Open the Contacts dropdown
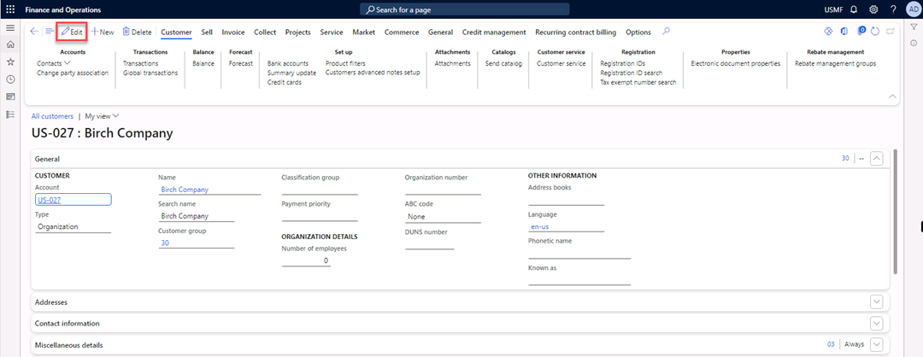Viewport: 923px width, 357px height. click(x=54, y=63)
